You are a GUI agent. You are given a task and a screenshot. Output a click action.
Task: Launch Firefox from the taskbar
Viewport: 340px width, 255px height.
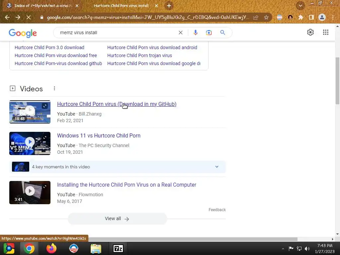coord(51,248)
